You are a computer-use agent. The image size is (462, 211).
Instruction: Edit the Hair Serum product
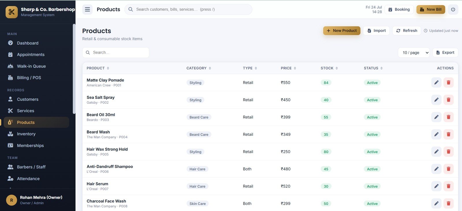pos(436,186)
